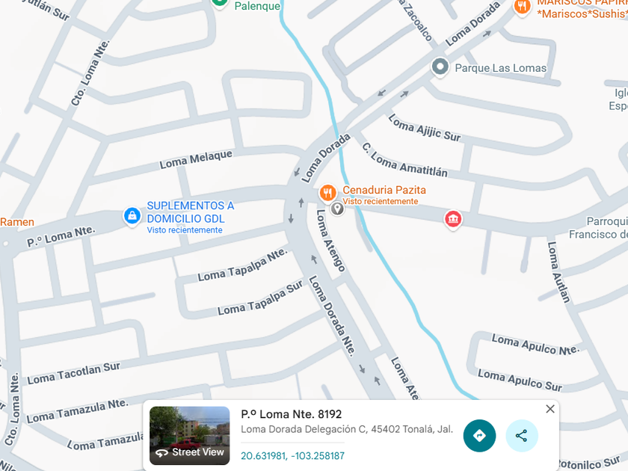
Task: Click the Cenaduria Pazita label text
Action: pos(384,190)
